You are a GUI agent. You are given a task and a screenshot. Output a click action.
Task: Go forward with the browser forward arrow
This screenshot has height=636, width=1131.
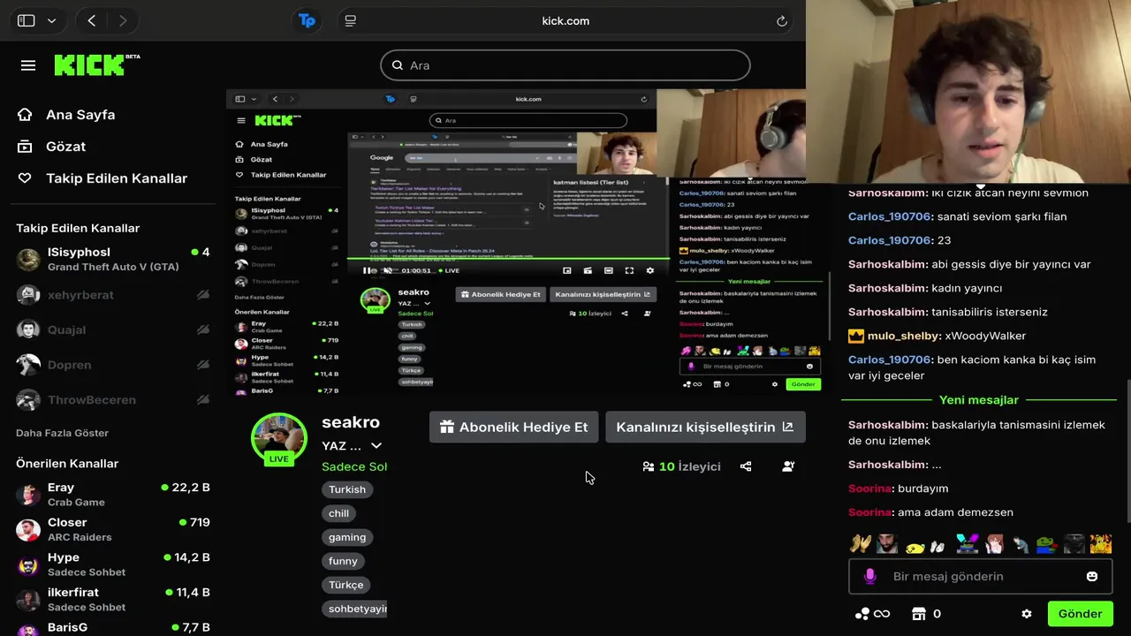coord(123,20)
